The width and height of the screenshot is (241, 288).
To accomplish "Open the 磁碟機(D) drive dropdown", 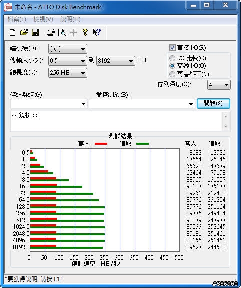I will pyautogui.click(x=68, y=49).
